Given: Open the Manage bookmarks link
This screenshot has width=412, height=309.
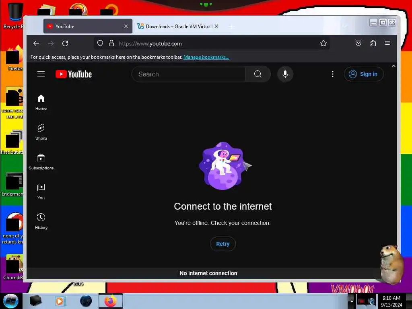Looking at the screenshot, I should click(206, 57).
